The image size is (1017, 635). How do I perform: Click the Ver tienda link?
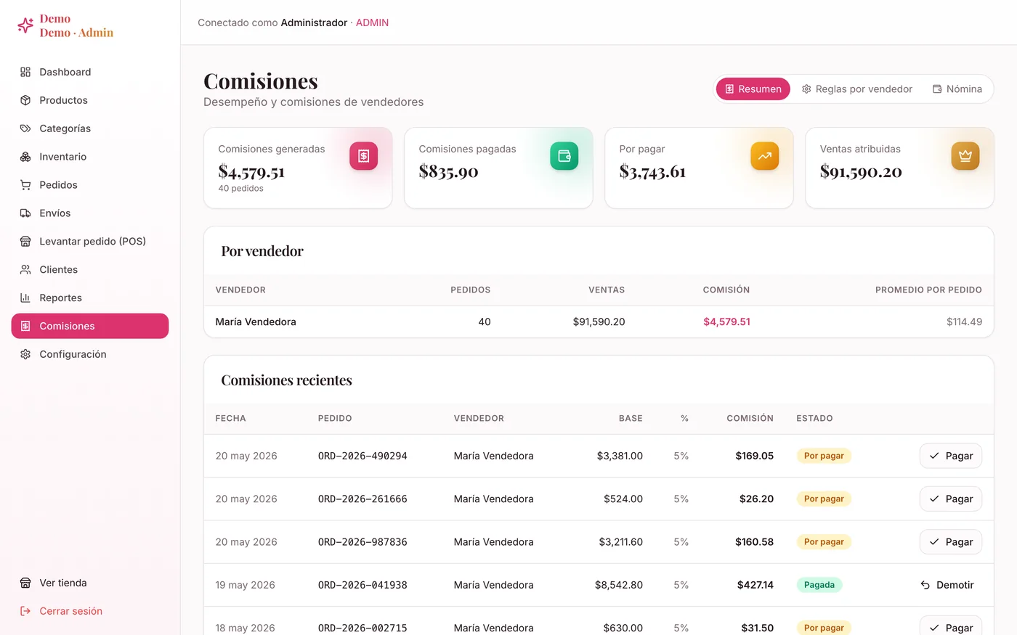[90, 583]
